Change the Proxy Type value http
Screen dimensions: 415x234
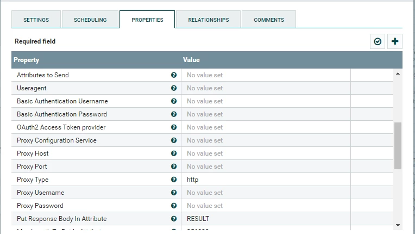coord(266,180)
